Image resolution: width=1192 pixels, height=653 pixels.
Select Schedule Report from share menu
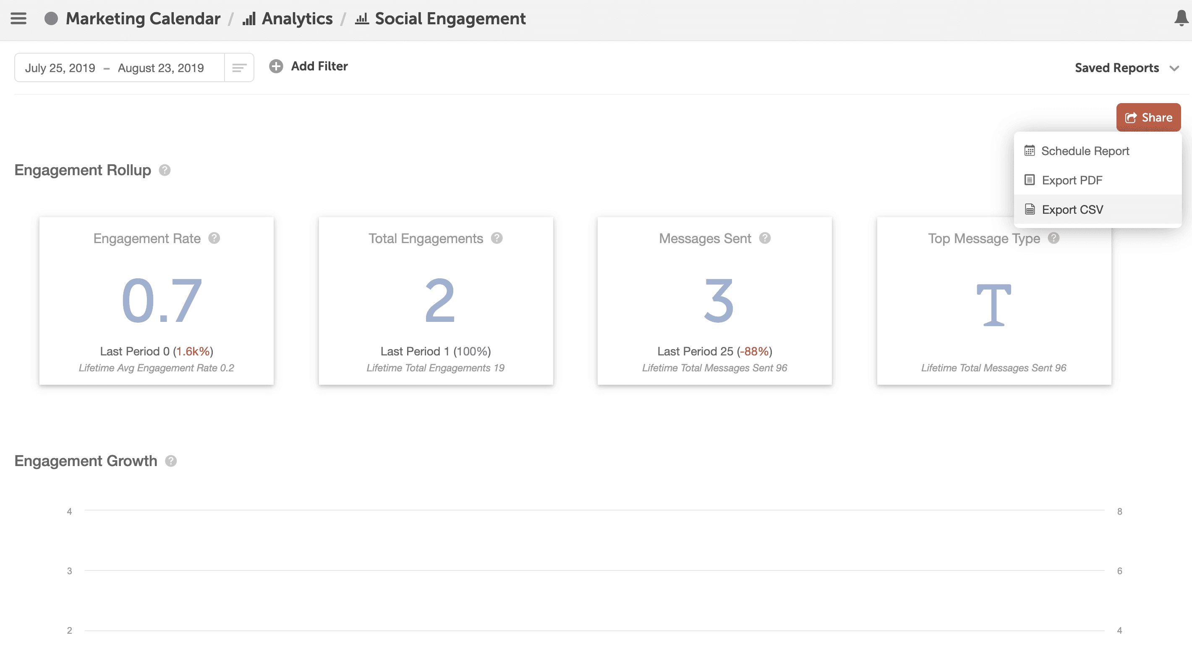1085,151
